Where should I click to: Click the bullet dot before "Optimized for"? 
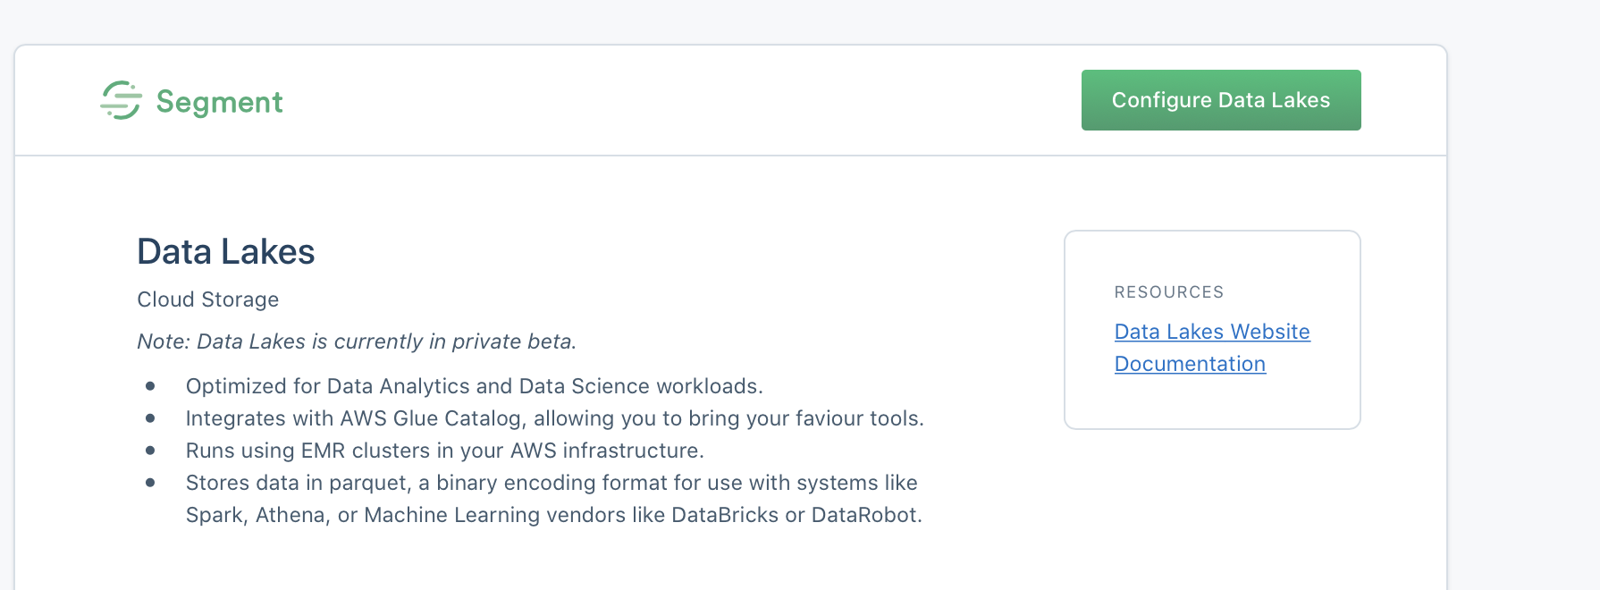[x=150, y=386]
